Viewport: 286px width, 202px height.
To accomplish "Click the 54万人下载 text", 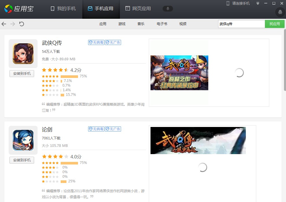I will point(51,52).
